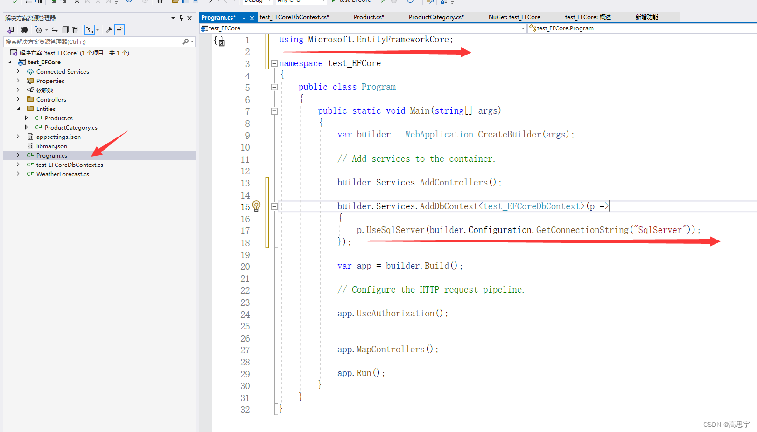Open Product.cs in Solution Explorer
Screen dimensions: 757x432
point(58,118)
